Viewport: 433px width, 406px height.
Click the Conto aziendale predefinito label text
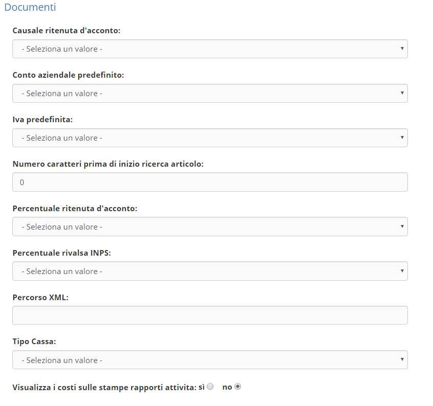click(68, 75)
